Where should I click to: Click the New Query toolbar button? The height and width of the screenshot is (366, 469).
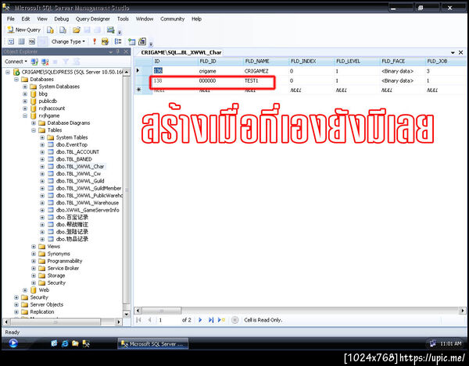(x=23, y=30)
